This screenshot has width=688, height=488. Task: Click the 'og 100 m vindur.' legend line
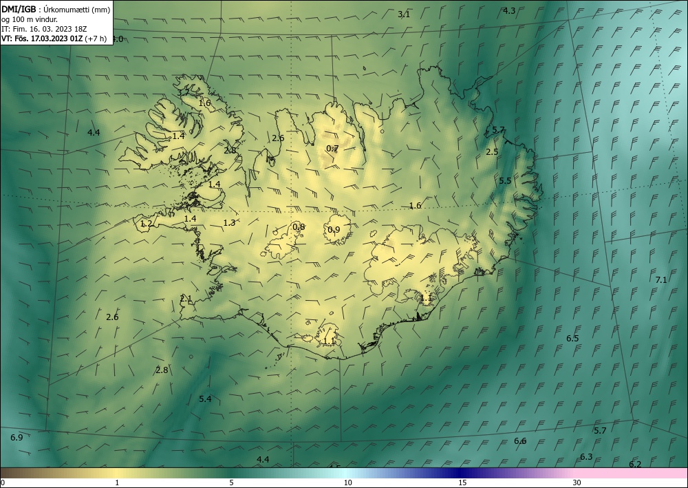30,19
